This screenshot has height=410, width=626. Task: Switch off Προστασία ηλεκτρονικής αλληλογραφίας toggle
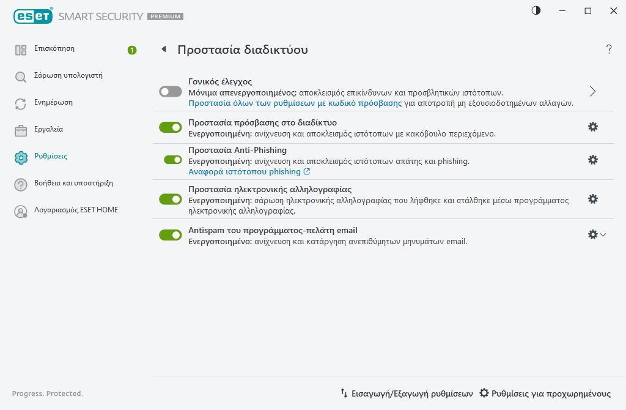(171, 199)
